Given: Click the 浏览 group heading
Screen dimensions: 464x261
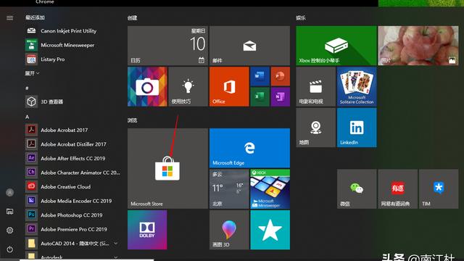Looking at the screenshot, I should coord(132,120).
